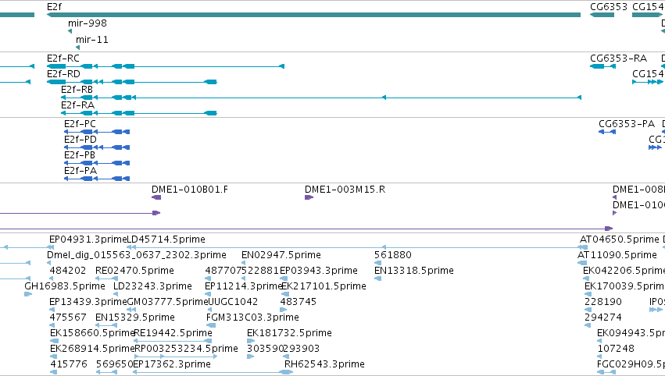665x376 pixels.
Task: Click the EP13439.3prime label
Action: [x=88, y=303]
